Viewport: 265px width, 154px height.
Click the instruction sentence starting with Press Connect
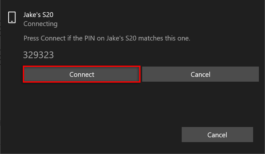pos(107,38)
